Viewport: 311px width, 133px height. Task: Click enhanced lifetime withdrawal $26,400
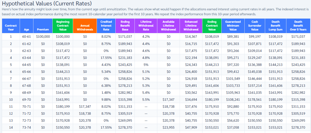point(191,72)
